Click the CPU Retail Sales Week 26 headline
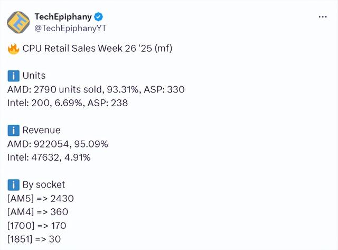Viewport: 338px width, 250px height. pos(97,49)
